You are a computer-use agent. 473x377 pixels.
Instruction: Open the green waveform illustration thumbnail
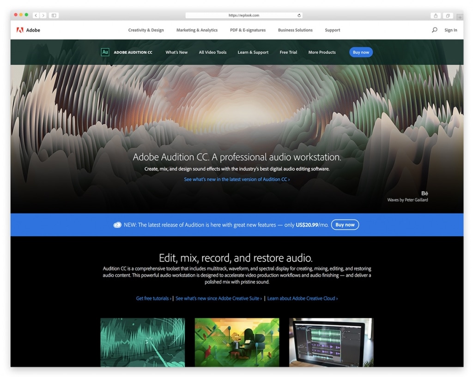(143, 342)
